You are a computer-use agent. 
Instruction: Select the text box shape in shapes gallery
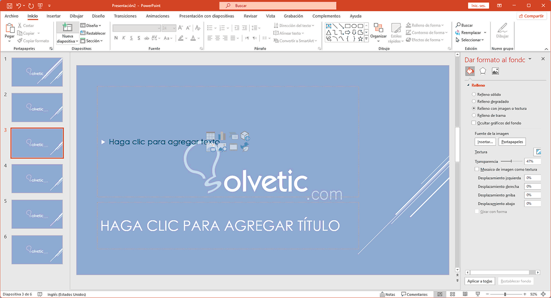coord(329,26)
